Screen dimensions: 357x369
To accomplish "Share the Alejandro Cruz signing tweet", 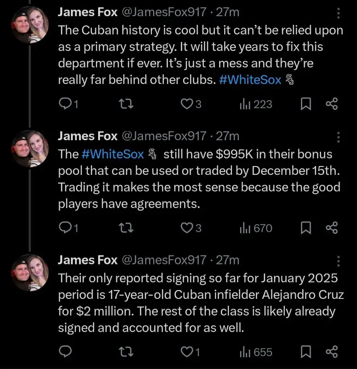I will click(332, 352).
